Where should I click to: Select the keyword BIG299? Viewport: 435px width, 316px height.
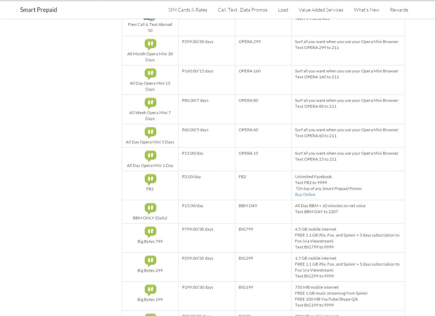(246, 258)
